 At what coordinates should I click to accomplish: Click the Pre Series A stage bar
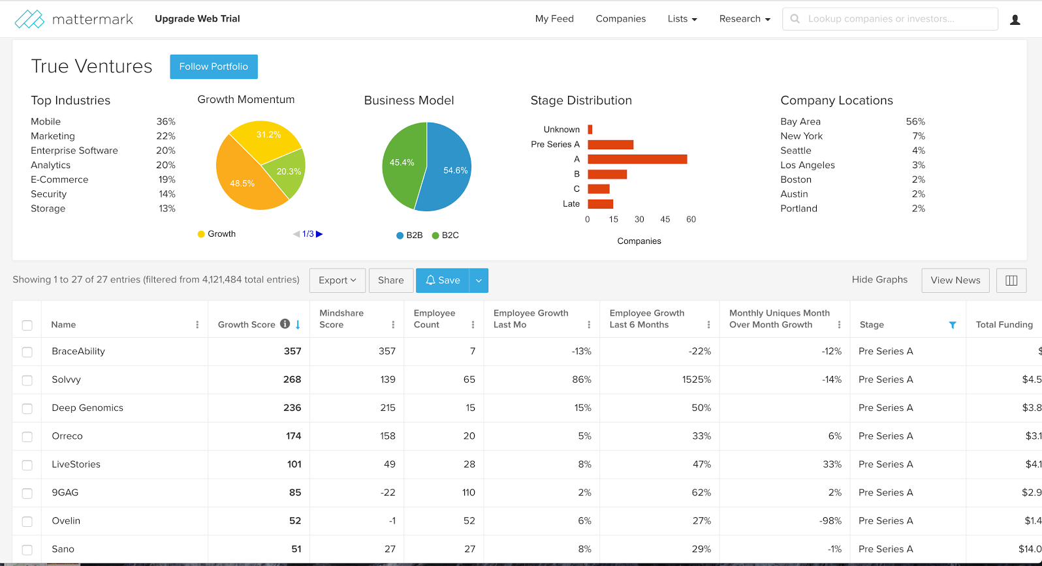coord(610,145)
